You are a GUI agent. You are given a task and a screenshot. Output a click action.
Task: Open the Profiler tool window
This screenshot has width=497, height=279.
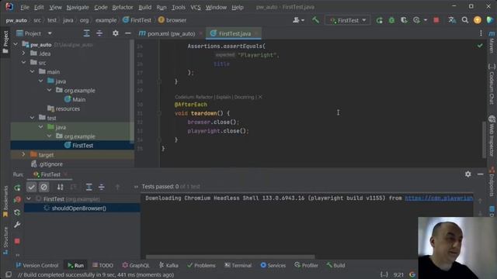point(306,265)
